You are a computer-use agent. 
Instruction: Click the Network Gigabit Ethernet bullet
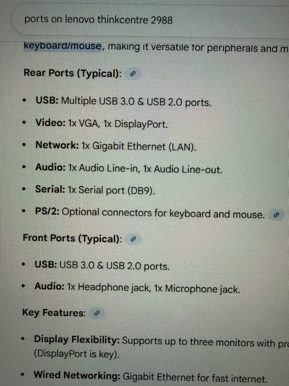pos(116,146)
